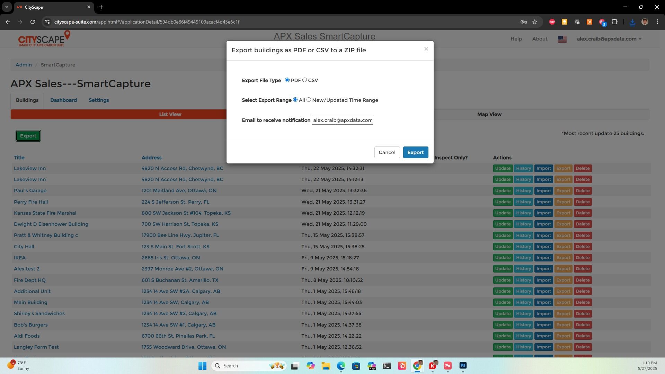
Task: Open the US flag language selector
Action: pyautogui.click(x=562, y=39)
